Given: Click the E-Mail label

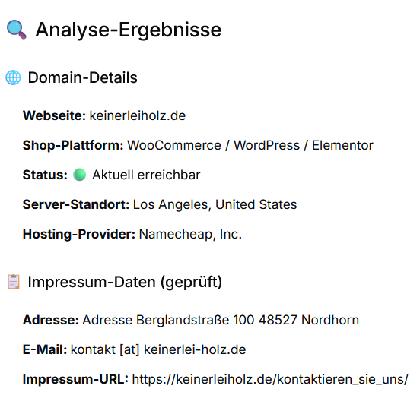Looking at the screenshot, I should [45, 349].
